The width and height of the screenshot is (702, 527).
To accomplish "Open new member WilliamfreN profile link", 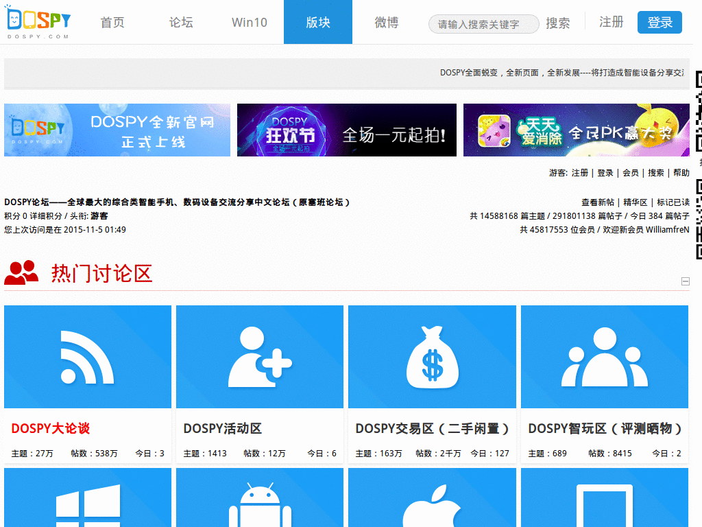I will [667, 229].
